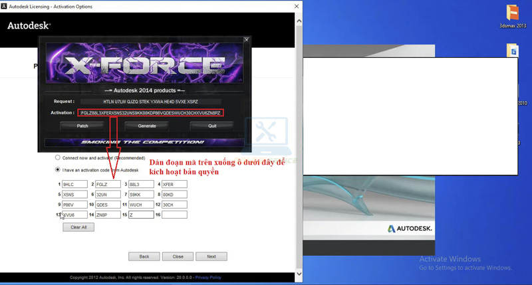Close the Autodesk Licensing window
This screenshot has width=532, height=285.
(296, 6)
